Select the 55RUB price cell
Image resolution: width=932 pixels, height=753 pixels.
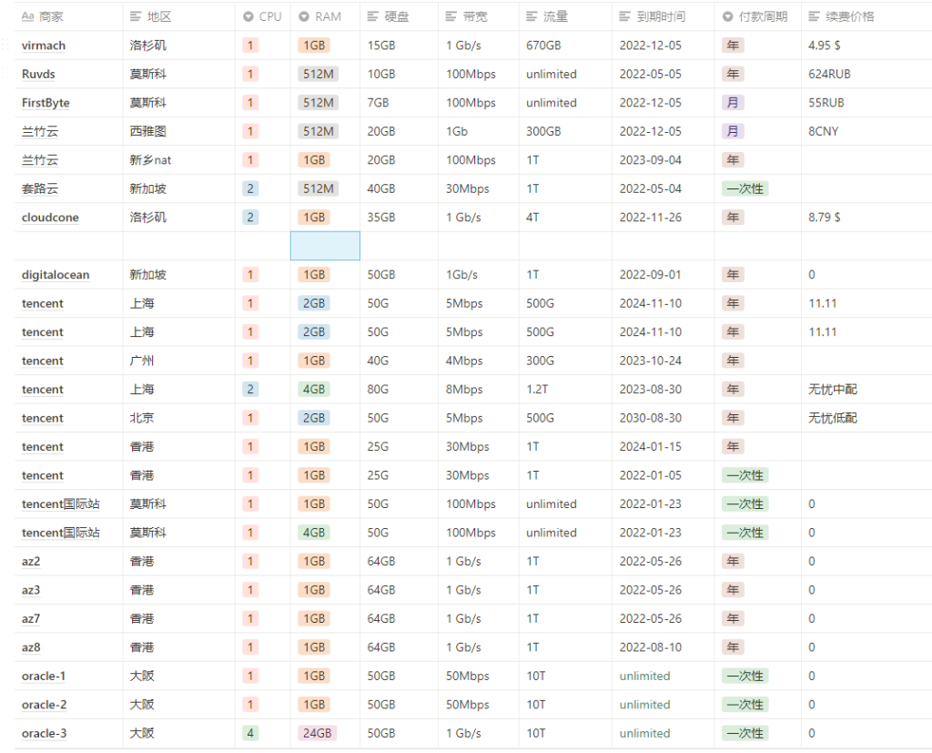click(x=866, y=103)
